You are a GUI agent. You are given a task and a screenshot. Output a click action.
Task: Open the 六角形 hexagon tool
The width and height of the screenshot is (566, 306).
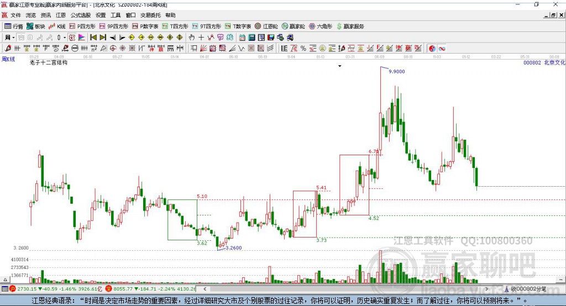point(321,27)
